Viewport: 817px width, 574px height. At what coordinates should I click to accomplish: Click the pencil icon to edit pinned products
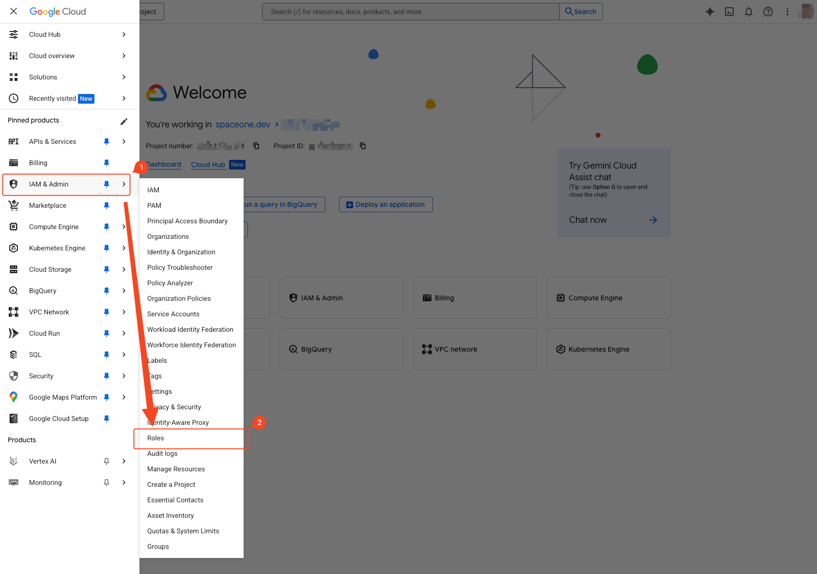click(124, 121)
